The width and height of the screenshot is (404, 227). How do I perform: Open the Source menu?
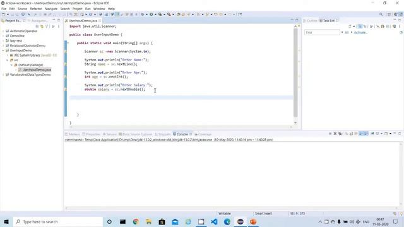pos(22,9)
